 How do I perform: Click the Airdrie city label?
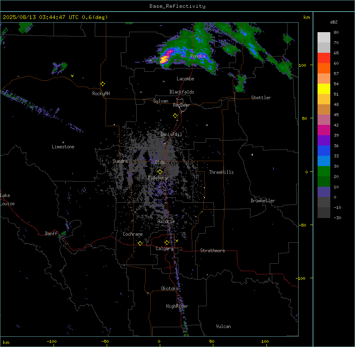tap(166, 221)
